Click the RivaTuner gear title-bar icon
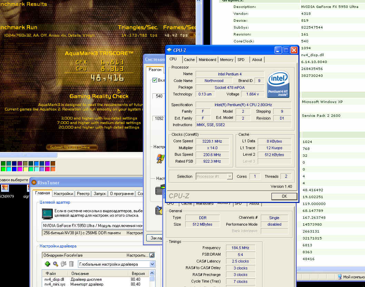The image size is (365, 287). click(34, 183)
